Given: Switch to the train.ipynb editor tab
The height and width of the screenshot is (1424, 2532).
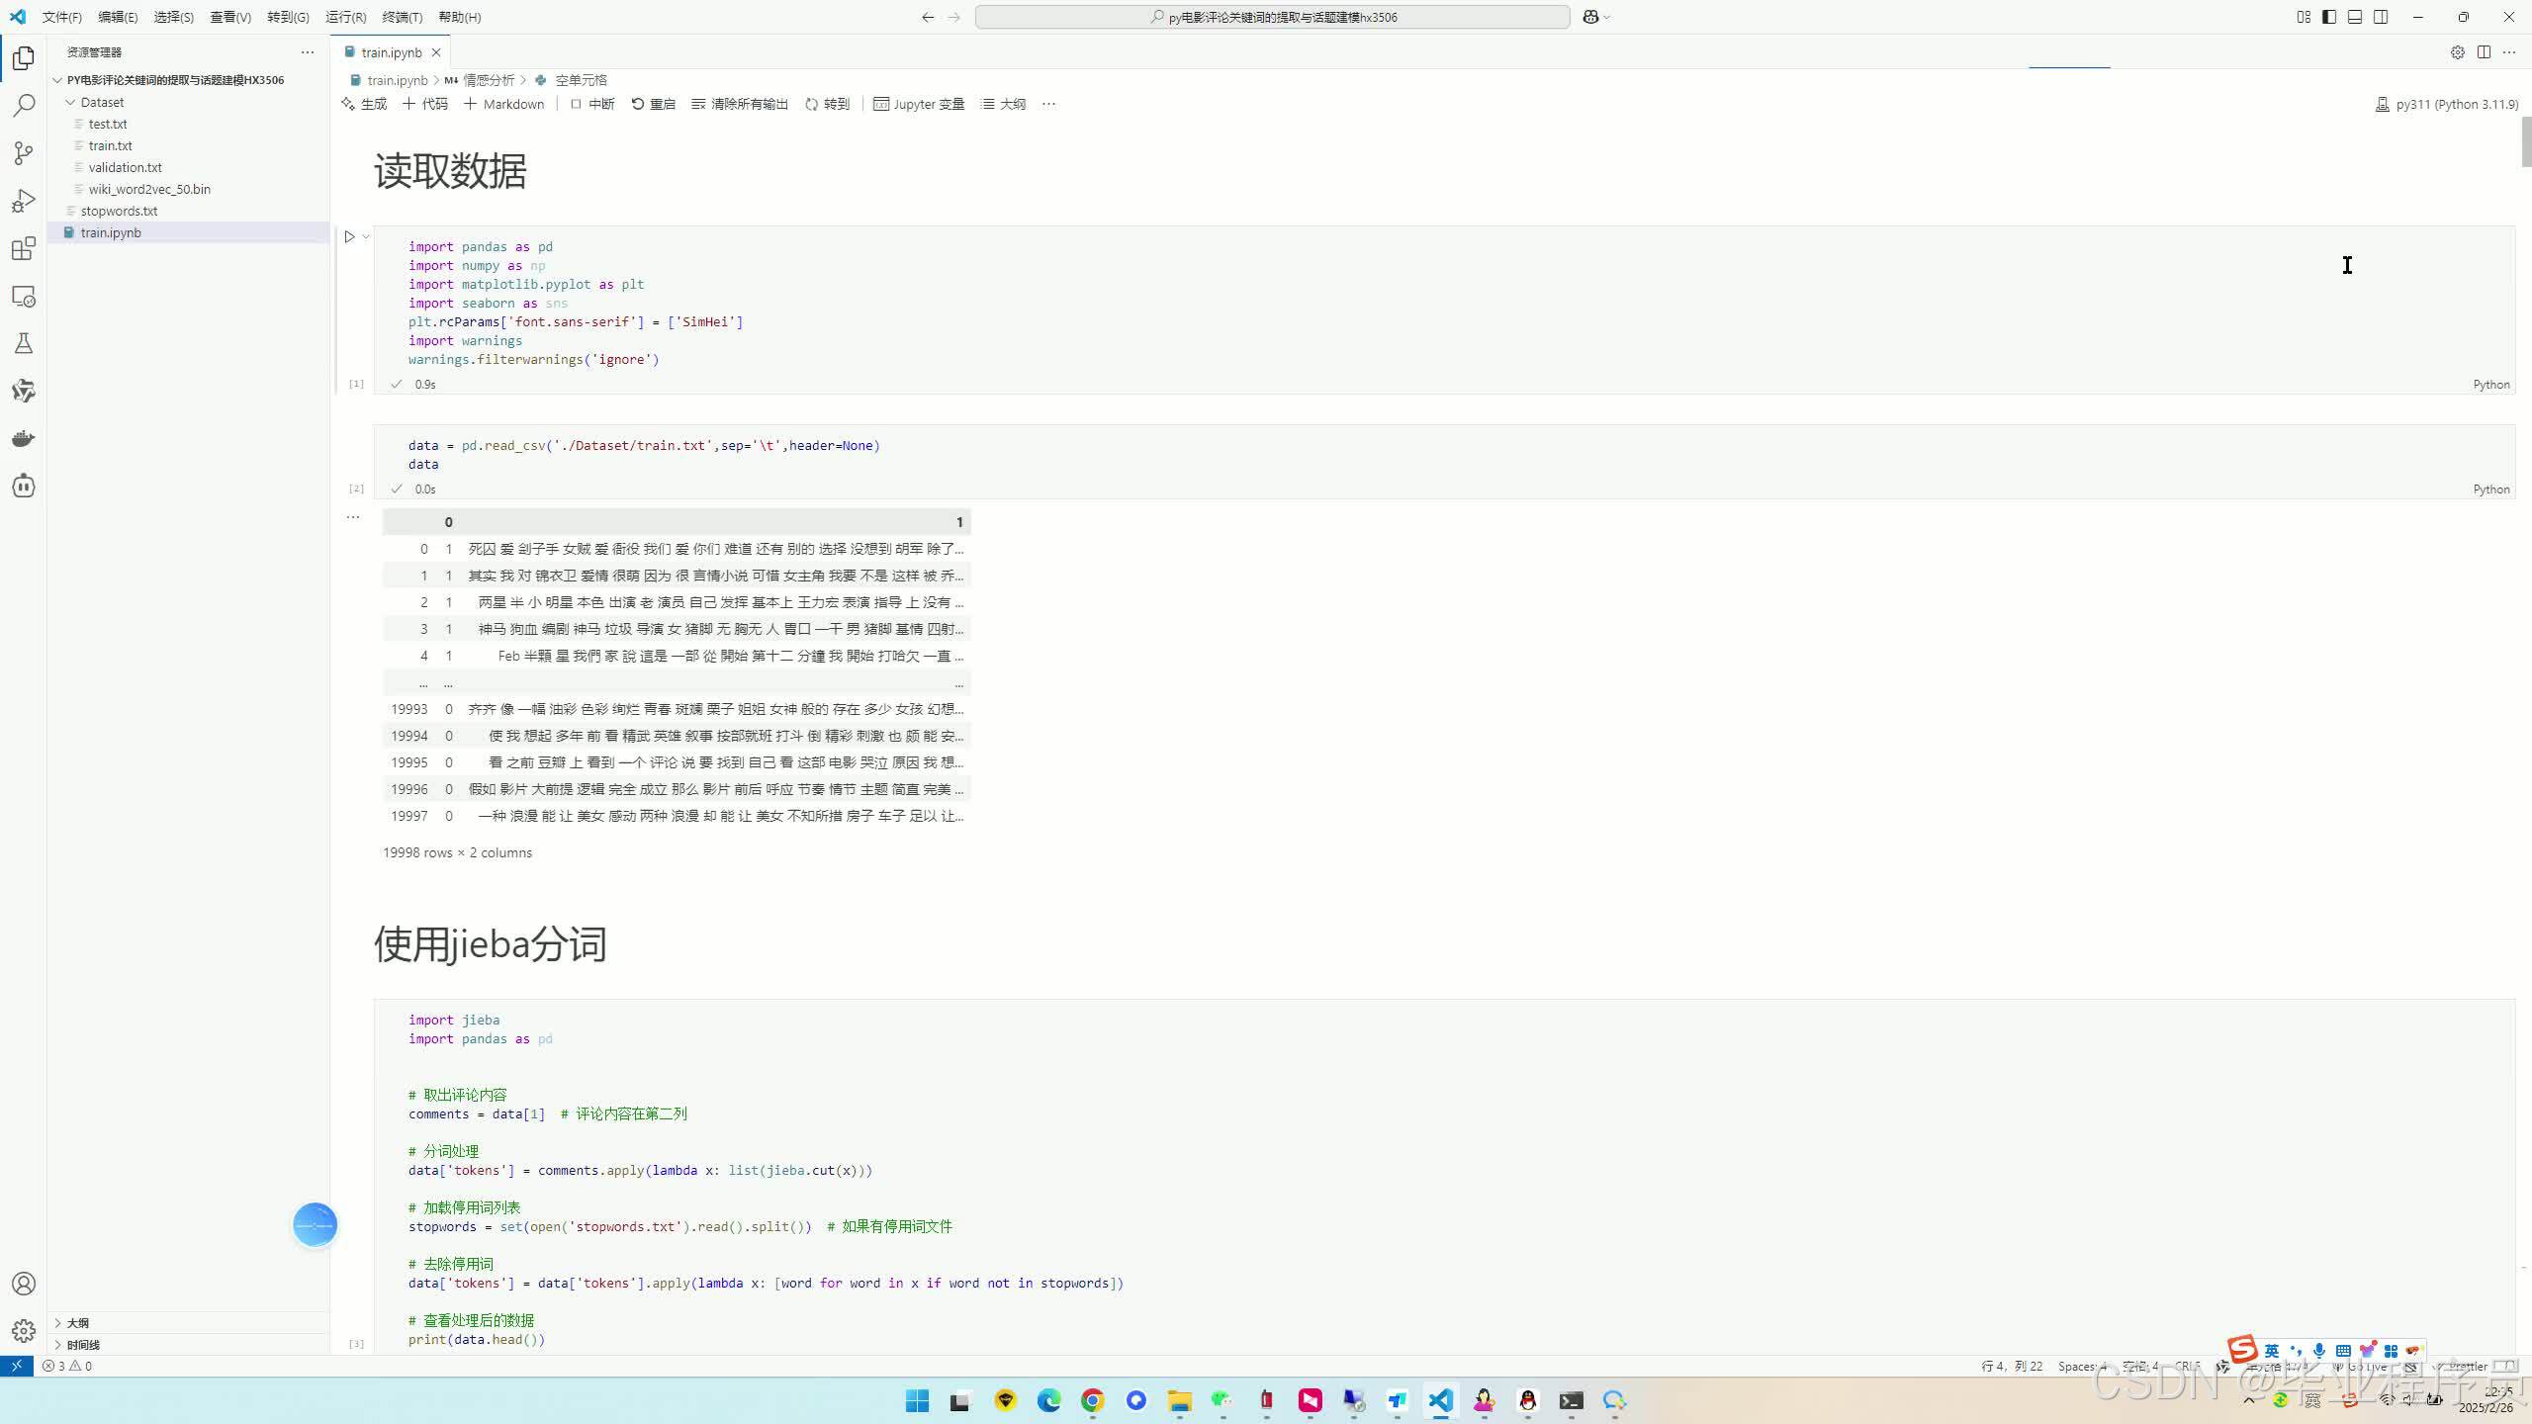Looking at the screenshot, I should [x=391, y=52].
